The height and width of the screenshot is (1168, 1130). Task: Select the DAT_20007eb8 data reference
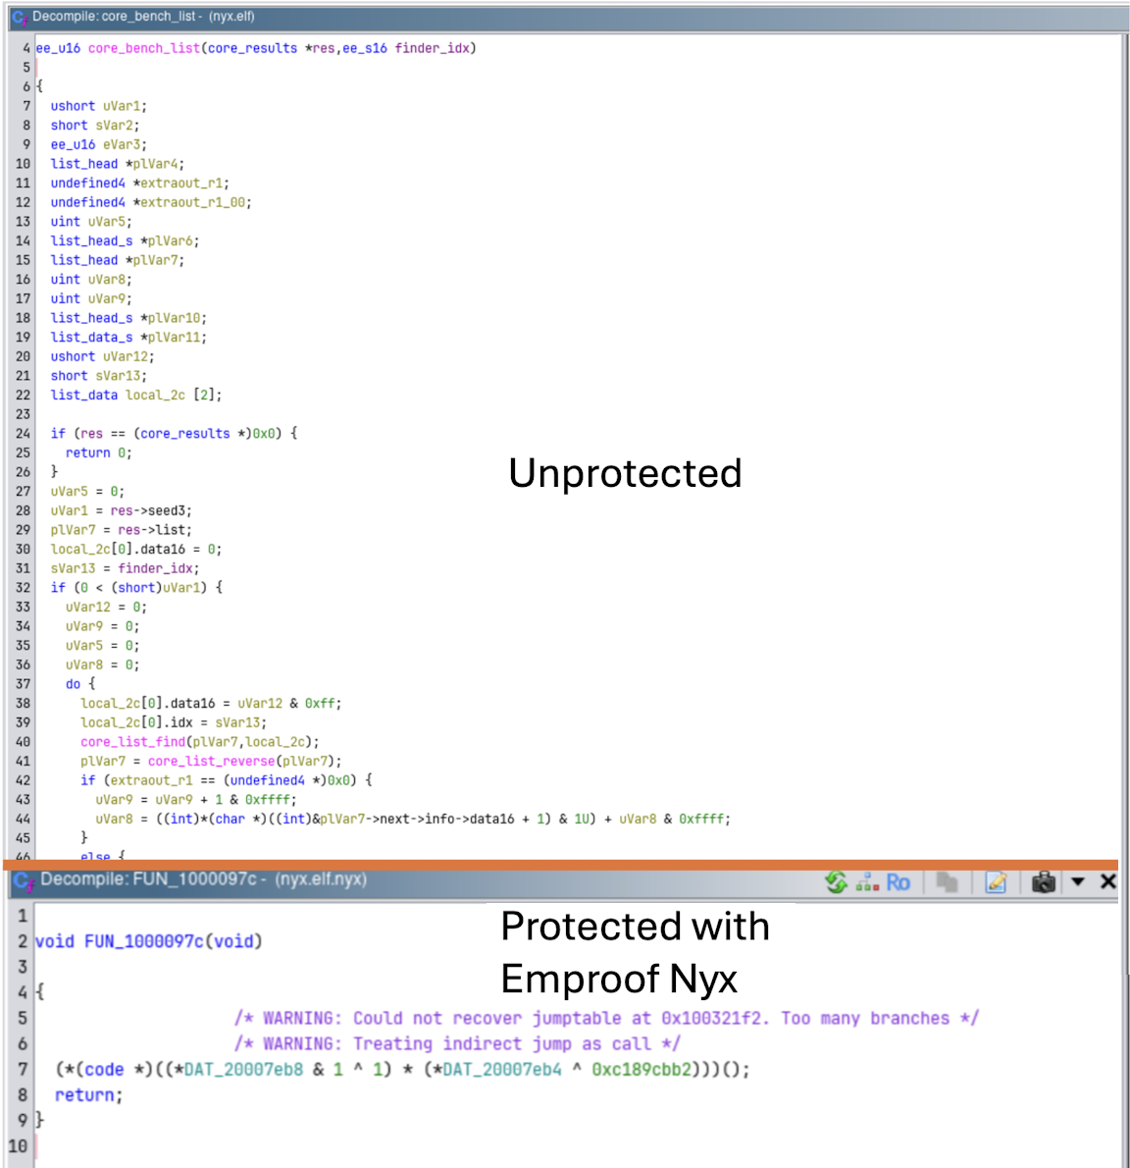243,1069
